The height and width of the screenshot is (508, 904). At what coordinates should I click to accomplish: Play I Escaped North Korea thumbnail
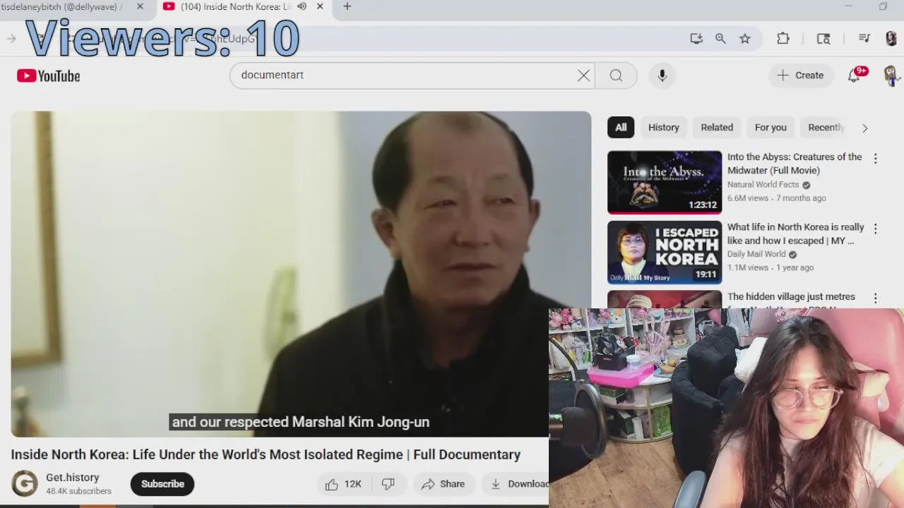point(665,252)
